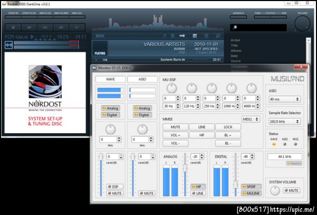Viewport: 317px width, 215px height.
Task: Click the 30 Hz frequency spinner arrows
Action: (178, 106)
